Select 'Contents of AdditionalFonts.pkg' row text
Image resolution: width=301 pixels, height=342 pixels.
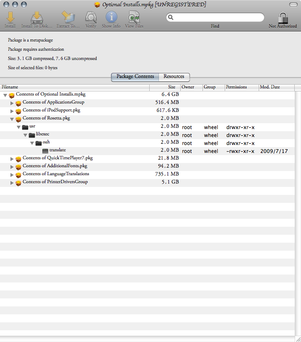(55, 166)
